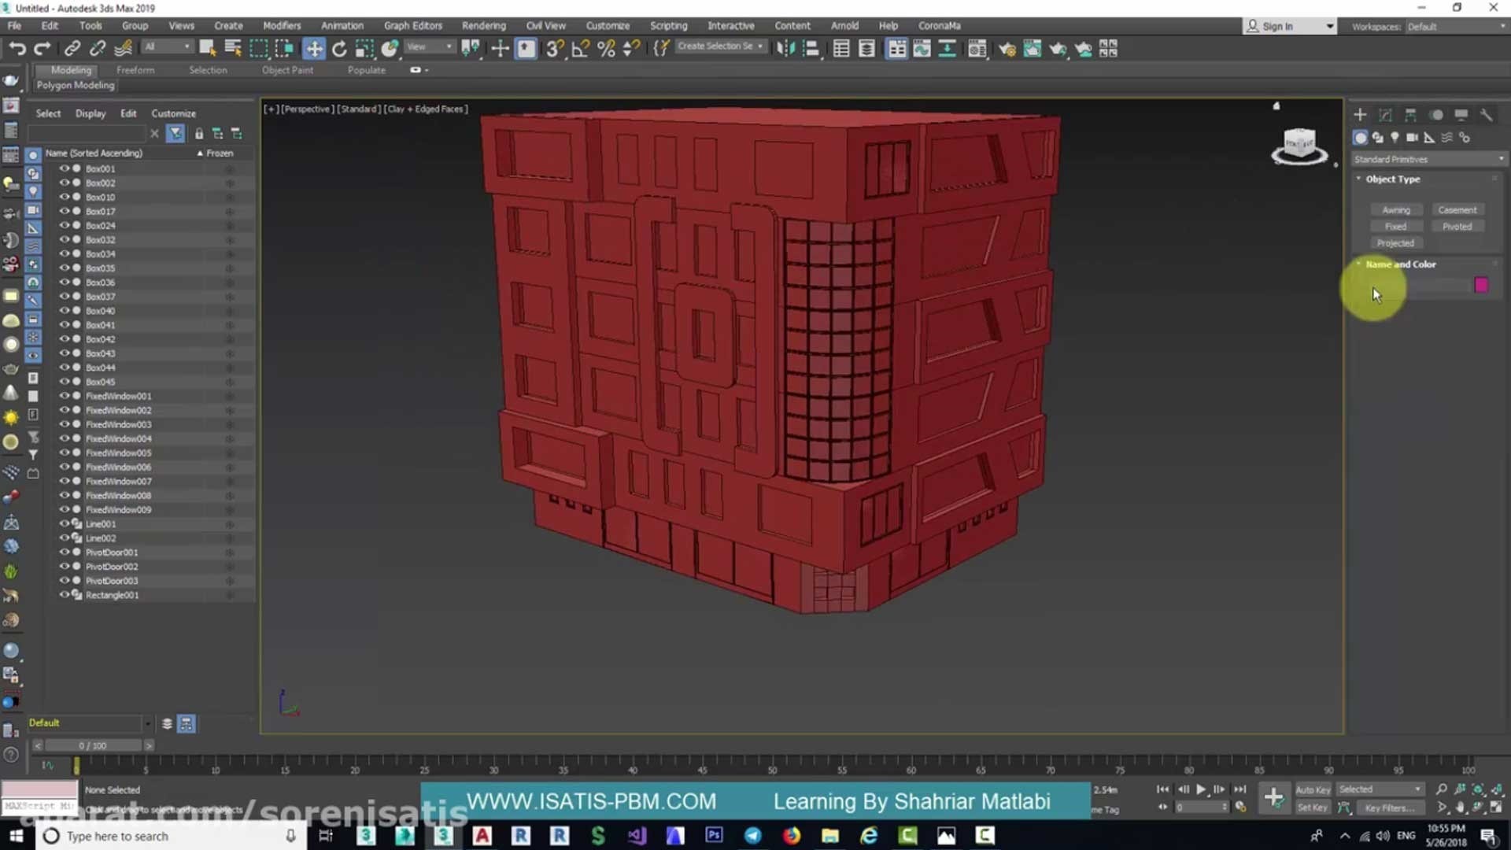Toggle visibility of FixedWindow005
Image resolution: width=1511 pixels, height=850 pixels.
65,453
